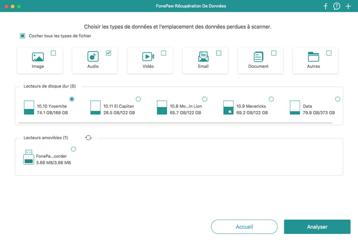Click the 10.10 Yosemite disk icon
Image resolution: width=358 pixels, height=242 pixels.
click(x=29, y=107)
